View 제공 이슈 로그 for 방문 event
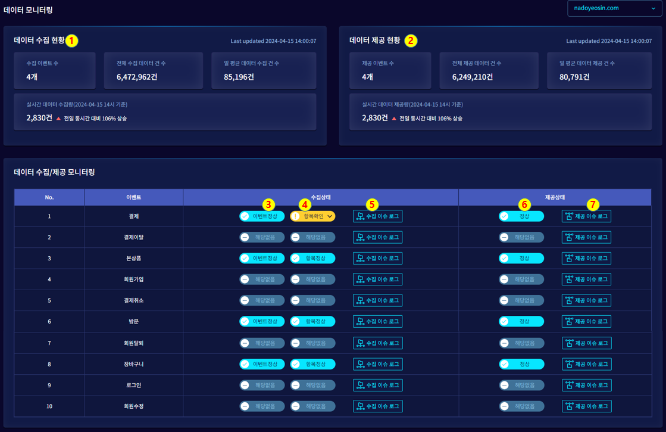This screenshot has height=432, width=666. [587, 321]
